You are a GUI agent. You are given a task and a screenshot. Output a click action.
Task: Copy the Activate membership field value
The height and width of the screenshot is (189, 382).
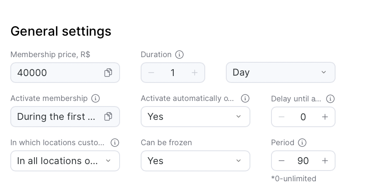108,116
